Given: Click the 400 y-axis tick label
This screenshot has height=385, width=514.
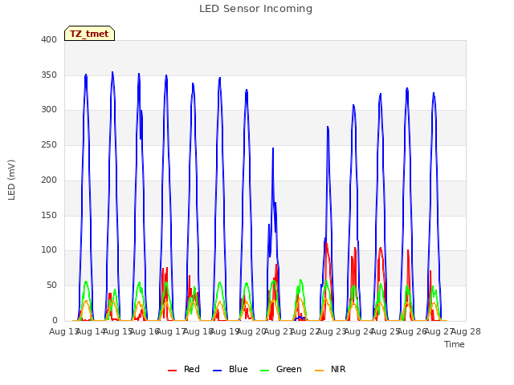Looking at the screenshot, I should [49, 40].
